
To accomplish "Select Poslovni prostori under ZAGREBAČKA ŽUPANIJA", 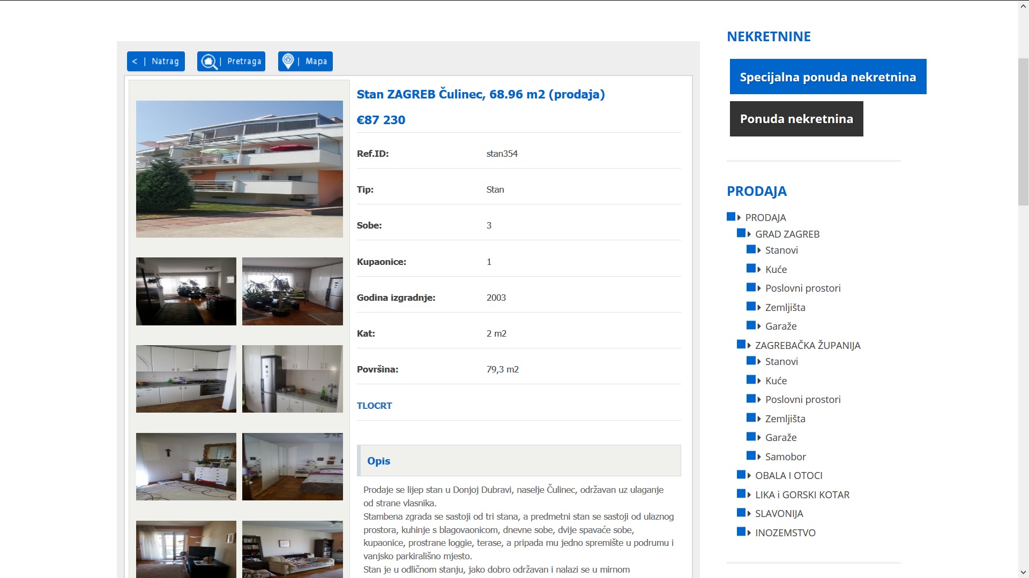I will point(803,399).
